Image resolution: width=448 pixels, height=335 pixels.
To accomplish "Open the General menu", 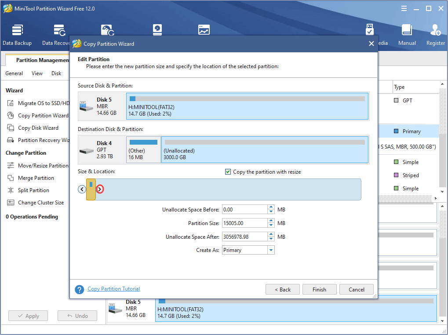I will click(14, 73).
